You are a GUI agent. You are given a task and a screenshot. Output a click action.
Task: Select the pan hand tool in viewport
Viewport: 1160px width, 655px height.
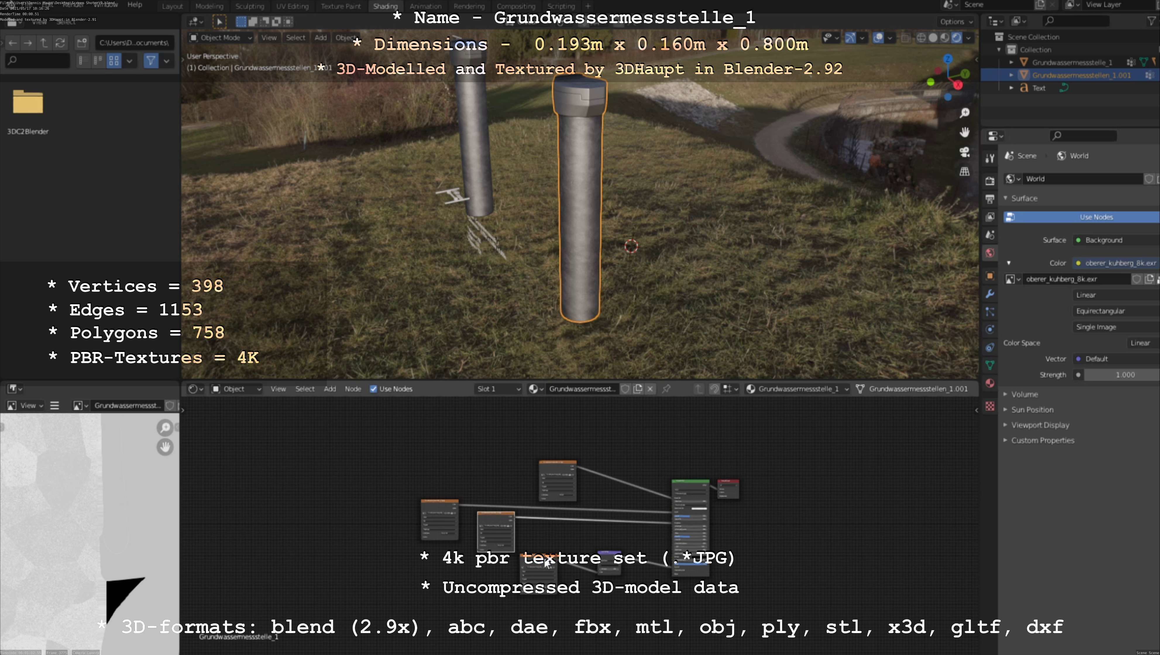click(964, 132)
